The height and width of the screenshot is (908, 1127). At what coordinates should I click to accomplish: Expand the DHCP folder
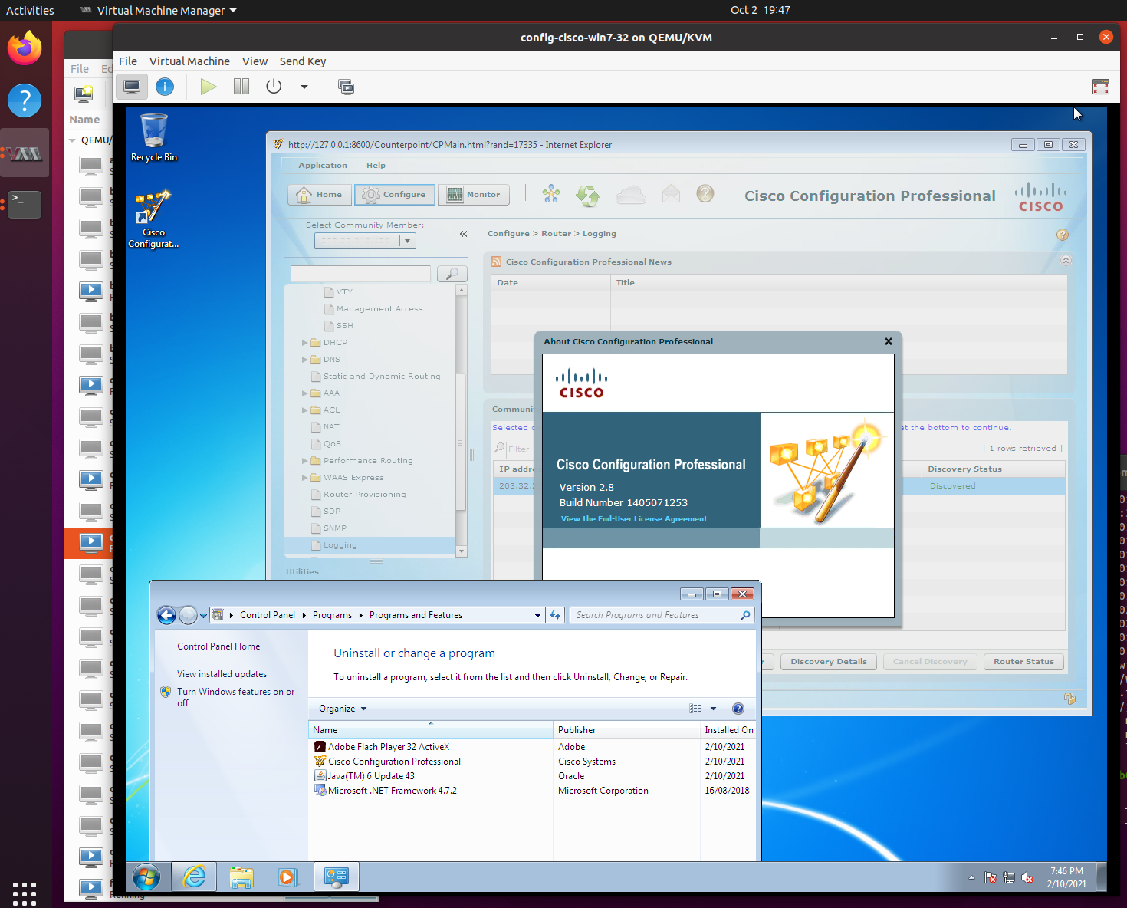coord(305,343)
